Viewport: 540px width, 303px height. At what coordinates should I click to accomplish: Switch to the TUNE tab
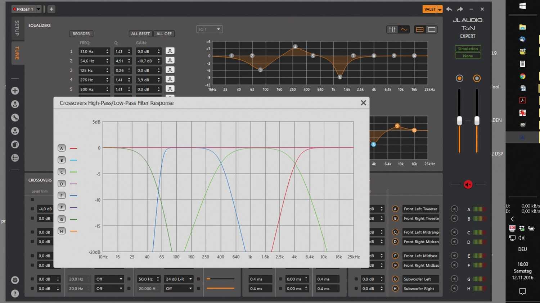[17, 53]
